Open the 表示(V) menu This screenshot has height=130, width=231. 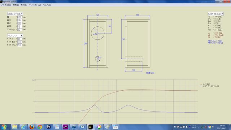24,5
